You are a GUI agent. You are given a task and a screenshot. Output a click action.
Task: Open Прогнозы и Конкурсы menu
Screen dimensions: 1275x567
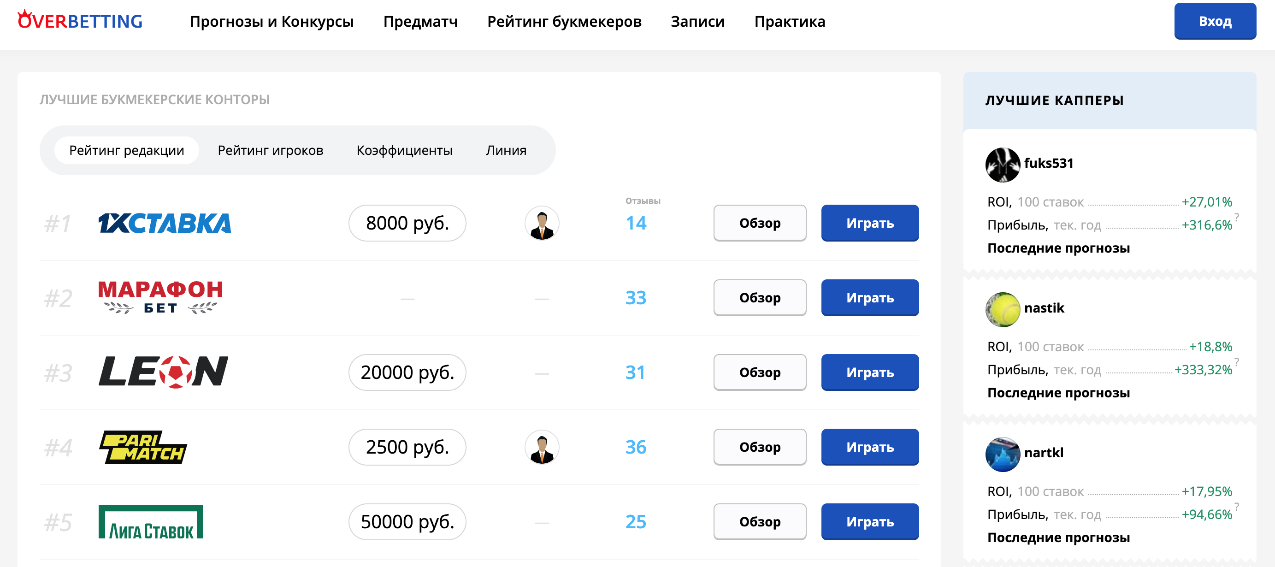click(x=272, y=21)
